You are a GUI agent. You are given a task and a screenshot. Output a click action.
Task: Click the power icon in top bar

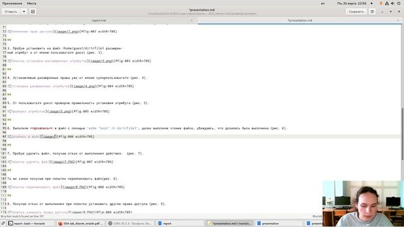[398, 3]
